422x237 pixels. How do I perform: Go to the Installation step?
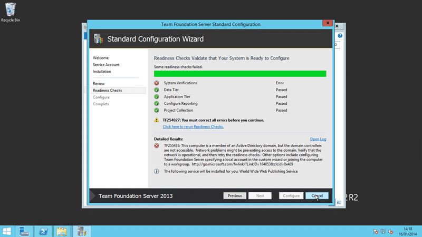point(102,72)
